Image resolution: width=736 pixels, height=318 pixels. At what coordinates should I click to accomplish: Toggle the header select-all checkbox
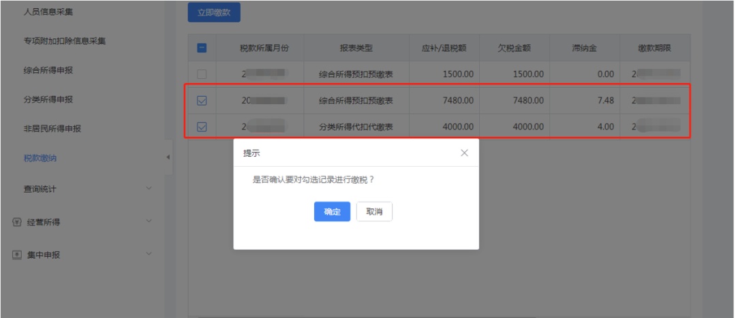pos(202,48)
